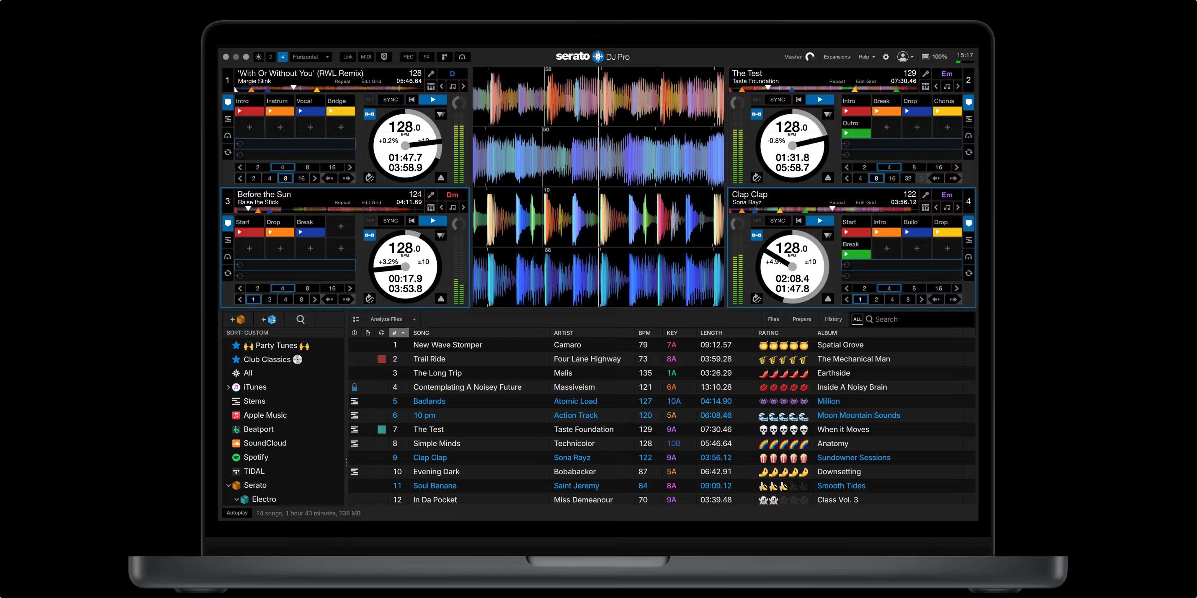Open the Practice Mode quantize shield icon

[384, 56]
